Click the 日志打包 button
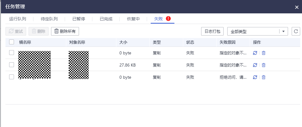Image resolution: width=302 pixels, height=127 pixels. click(x=212, y=31)
